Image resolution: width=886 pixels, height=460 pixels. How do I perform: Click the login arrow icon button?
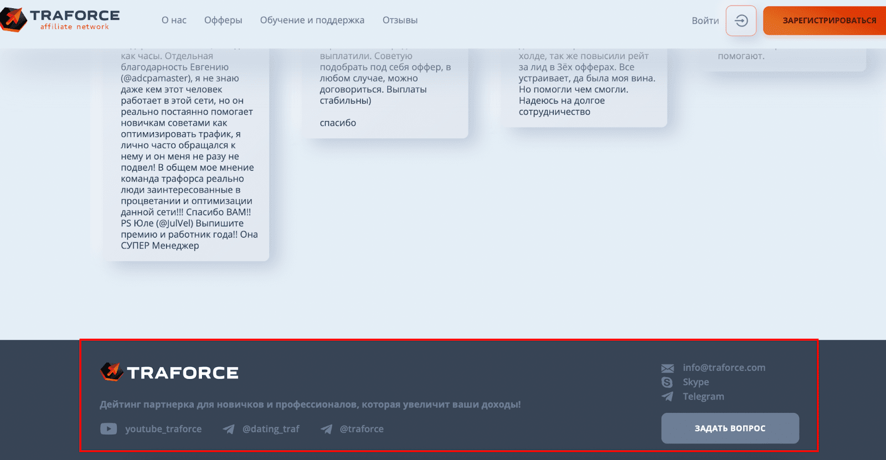pyautogui.click(x=741, y=21)
